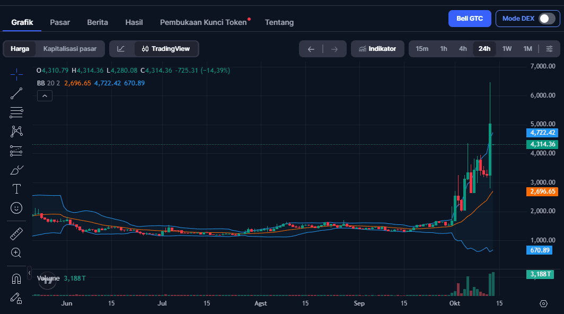Open the Pasar tab
This screenshot has width=564, height=314.
[60, 22]
